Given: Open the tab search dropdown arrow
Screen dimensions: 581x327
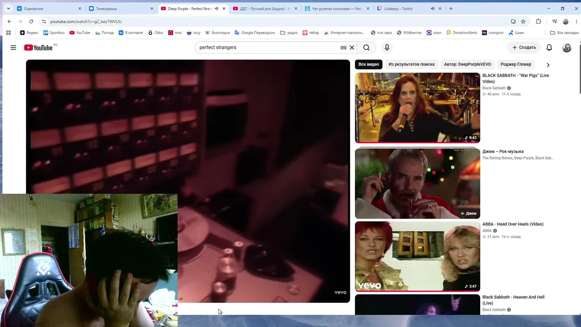Looking at the screenshot, I should (x=8, y=9).
